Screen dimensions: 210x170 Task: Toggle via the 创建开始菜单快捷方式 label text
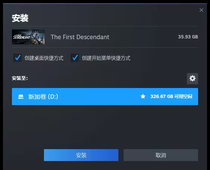tap(106, 58)
